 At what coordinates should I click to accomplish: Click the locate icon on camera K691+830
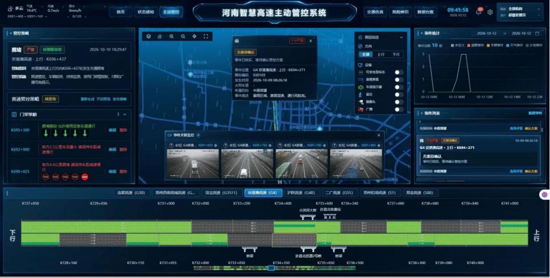click(x=216, y=145)
